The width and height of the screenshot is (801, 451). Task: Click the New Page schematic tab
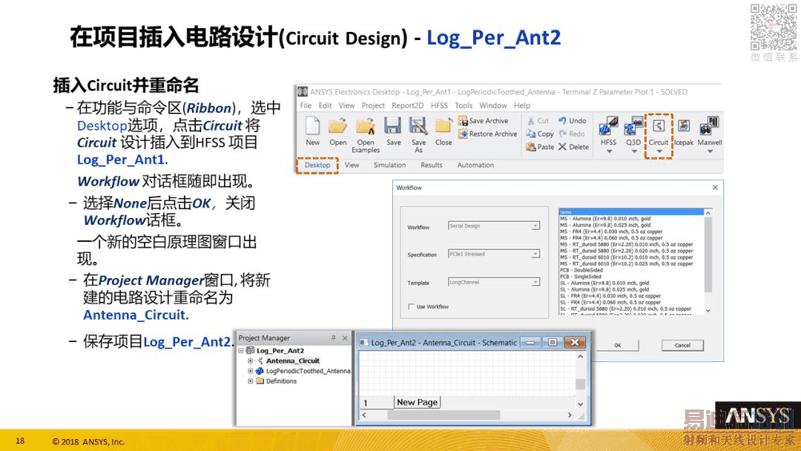tap(417, 402)
